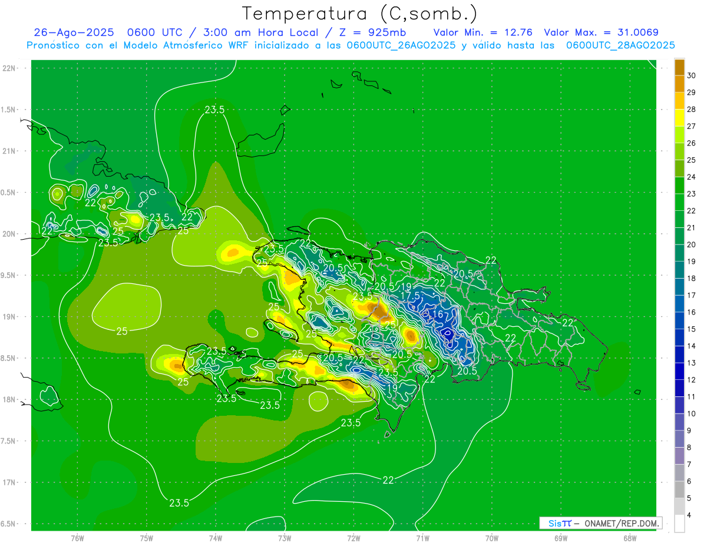Pick the yellow swatch between 27 and 28
Viewport: 707px width, 546px height.
[x=679, y=118]
